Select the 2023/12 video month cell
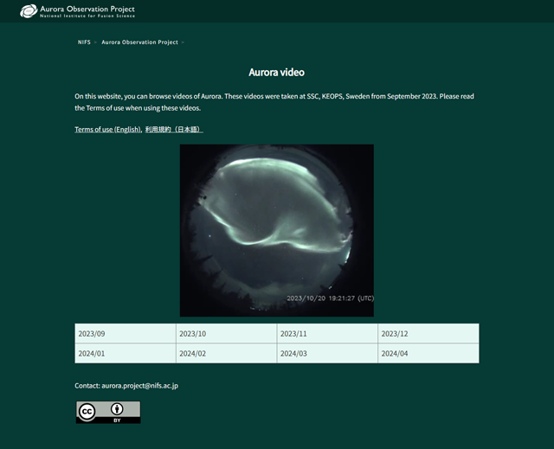Viewport: 554px width, 449px height. (428, 334)
